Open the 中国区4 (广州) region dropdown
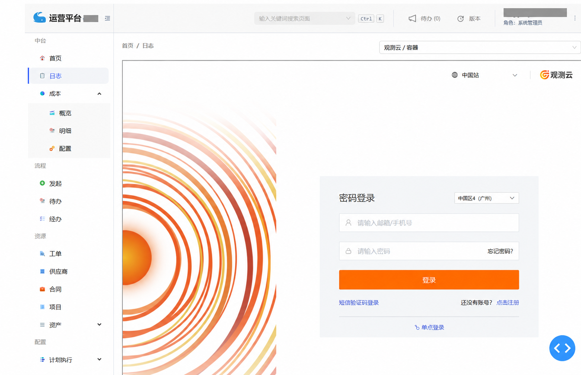 486,198
